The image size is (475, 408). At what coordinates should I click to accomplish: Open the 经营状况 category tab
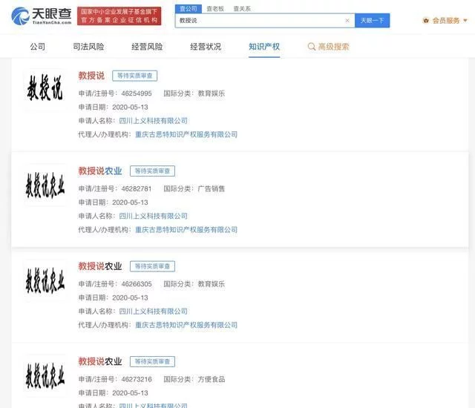click(206, 47)
